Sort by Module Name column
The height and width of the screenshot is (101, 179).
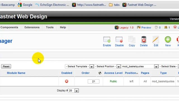coord(16,73)
